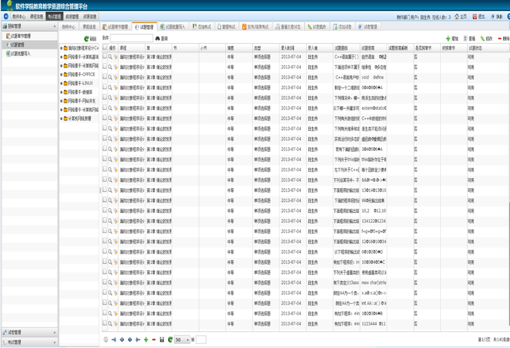The height and width of the screenshot is (348, 510).
Task: Open 试题批量导入 in left sidebar
Action: tap(30, 54)
